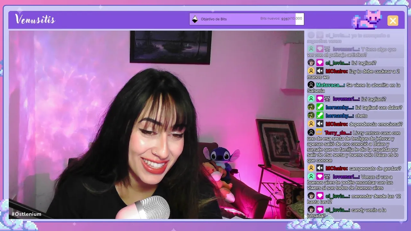Viewport: 411px width, 231px height.
Task: Click el_levia avatar beside 'merendar desde las 12'
Action: point(311,196)
